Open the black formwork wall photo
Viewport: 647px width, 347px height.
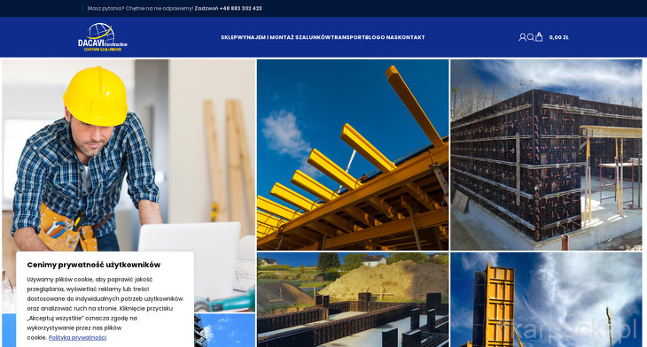546,155
